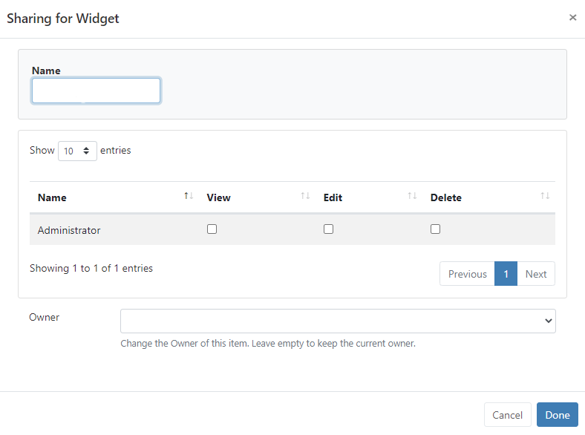This screenshot has height=435, width=585.
Task: Go to the Next page
Action: click(x=535, y=274)
